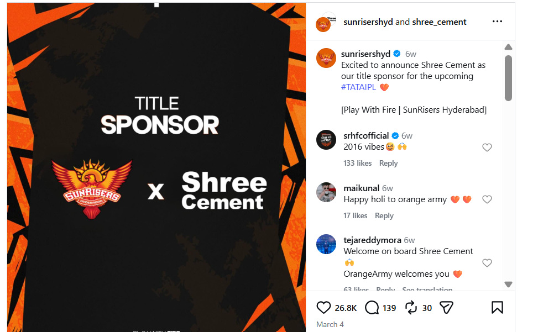538x332 pixels.
Task: Share the post with the paper plane icon
Action: pos(446,308)
